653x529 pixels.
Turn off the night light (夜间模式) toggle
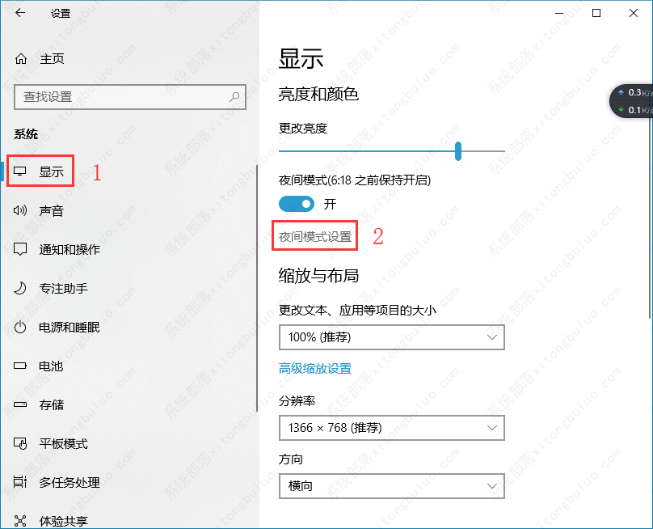coord(296,204)
